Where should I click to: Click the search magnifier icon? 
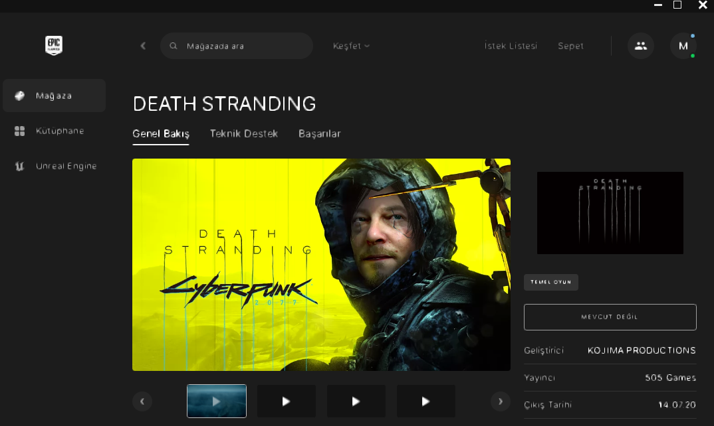174,46
